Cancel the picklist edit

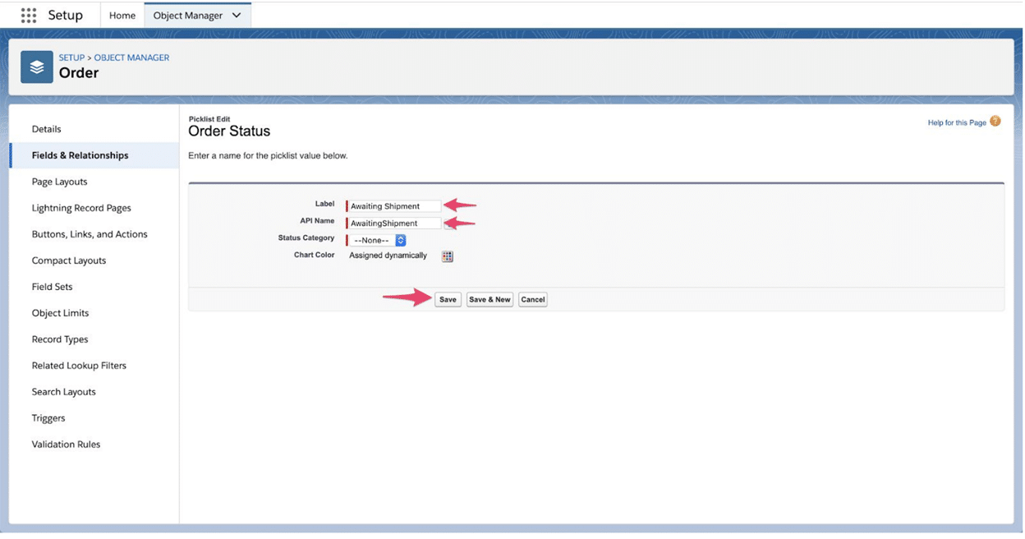tap(533, 300)
